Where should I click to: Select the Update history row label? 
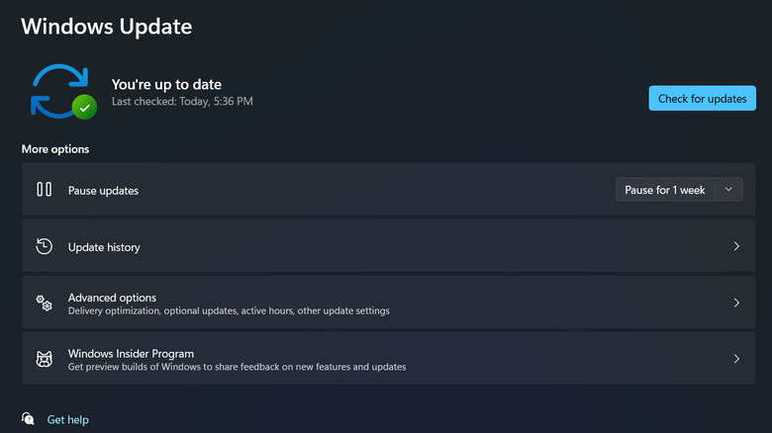[x=104, y=247]
